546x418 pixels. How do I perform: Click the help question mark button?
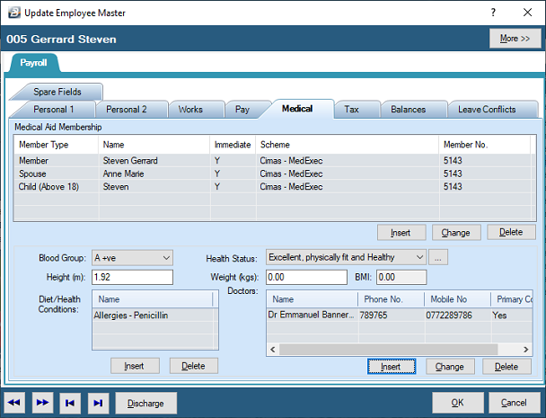[493, 13]
